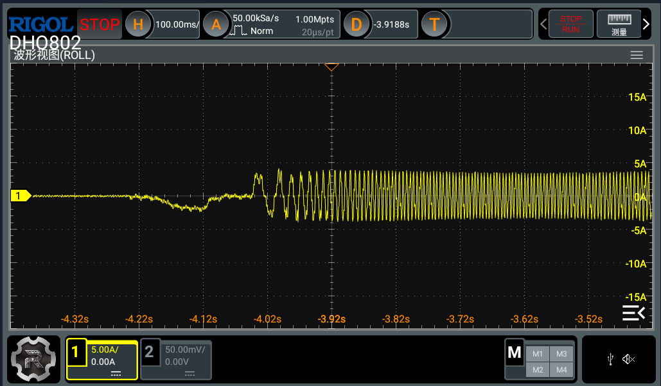The image size is (661, 386).
Task: Show previous quick buttons with left arrow
Action: (543, 24)
